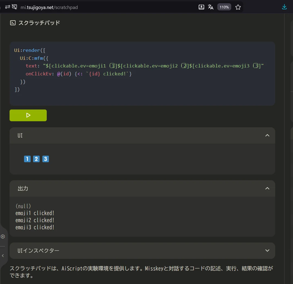Viewport: 293px width, 284px height.
Task: Click the blocked notifications icon in address bar
Action: click(x=14, y=7)
